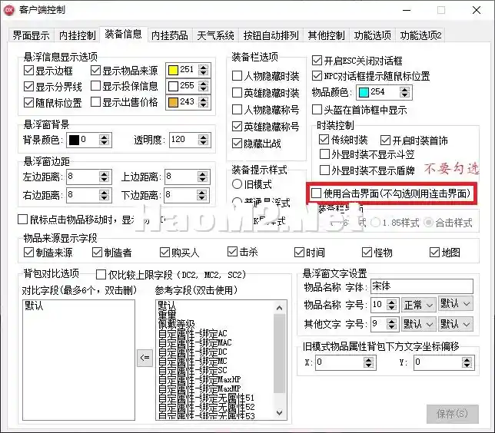Click the black background color swatch
This screenshot has height=433, width=495.
click(x=74, y=140)
